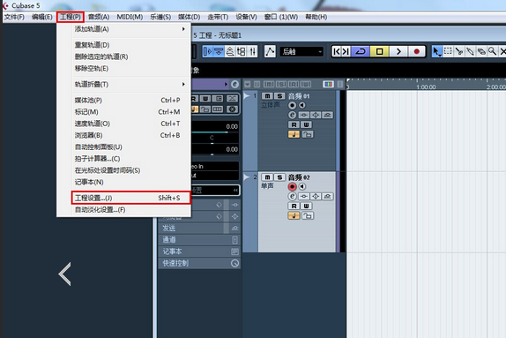Mute track 音频 02
Screen dimensions: 506x338
point(267,177)
